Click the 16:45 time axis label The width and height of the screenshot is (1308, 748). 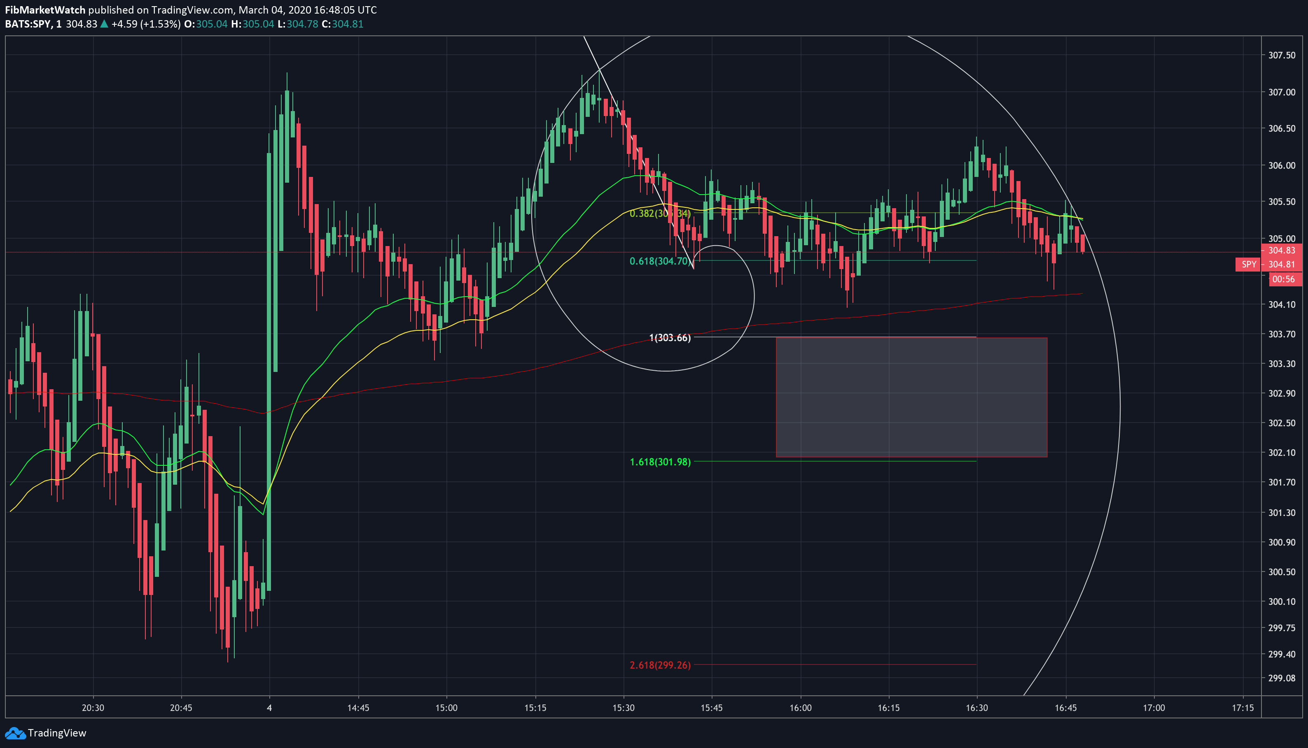point(1066,708)
